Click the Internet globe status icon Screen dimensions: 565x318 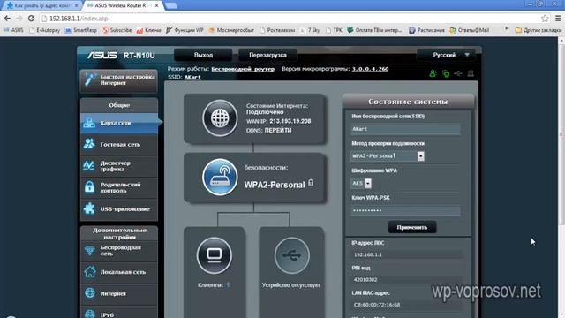coord(220,118)
